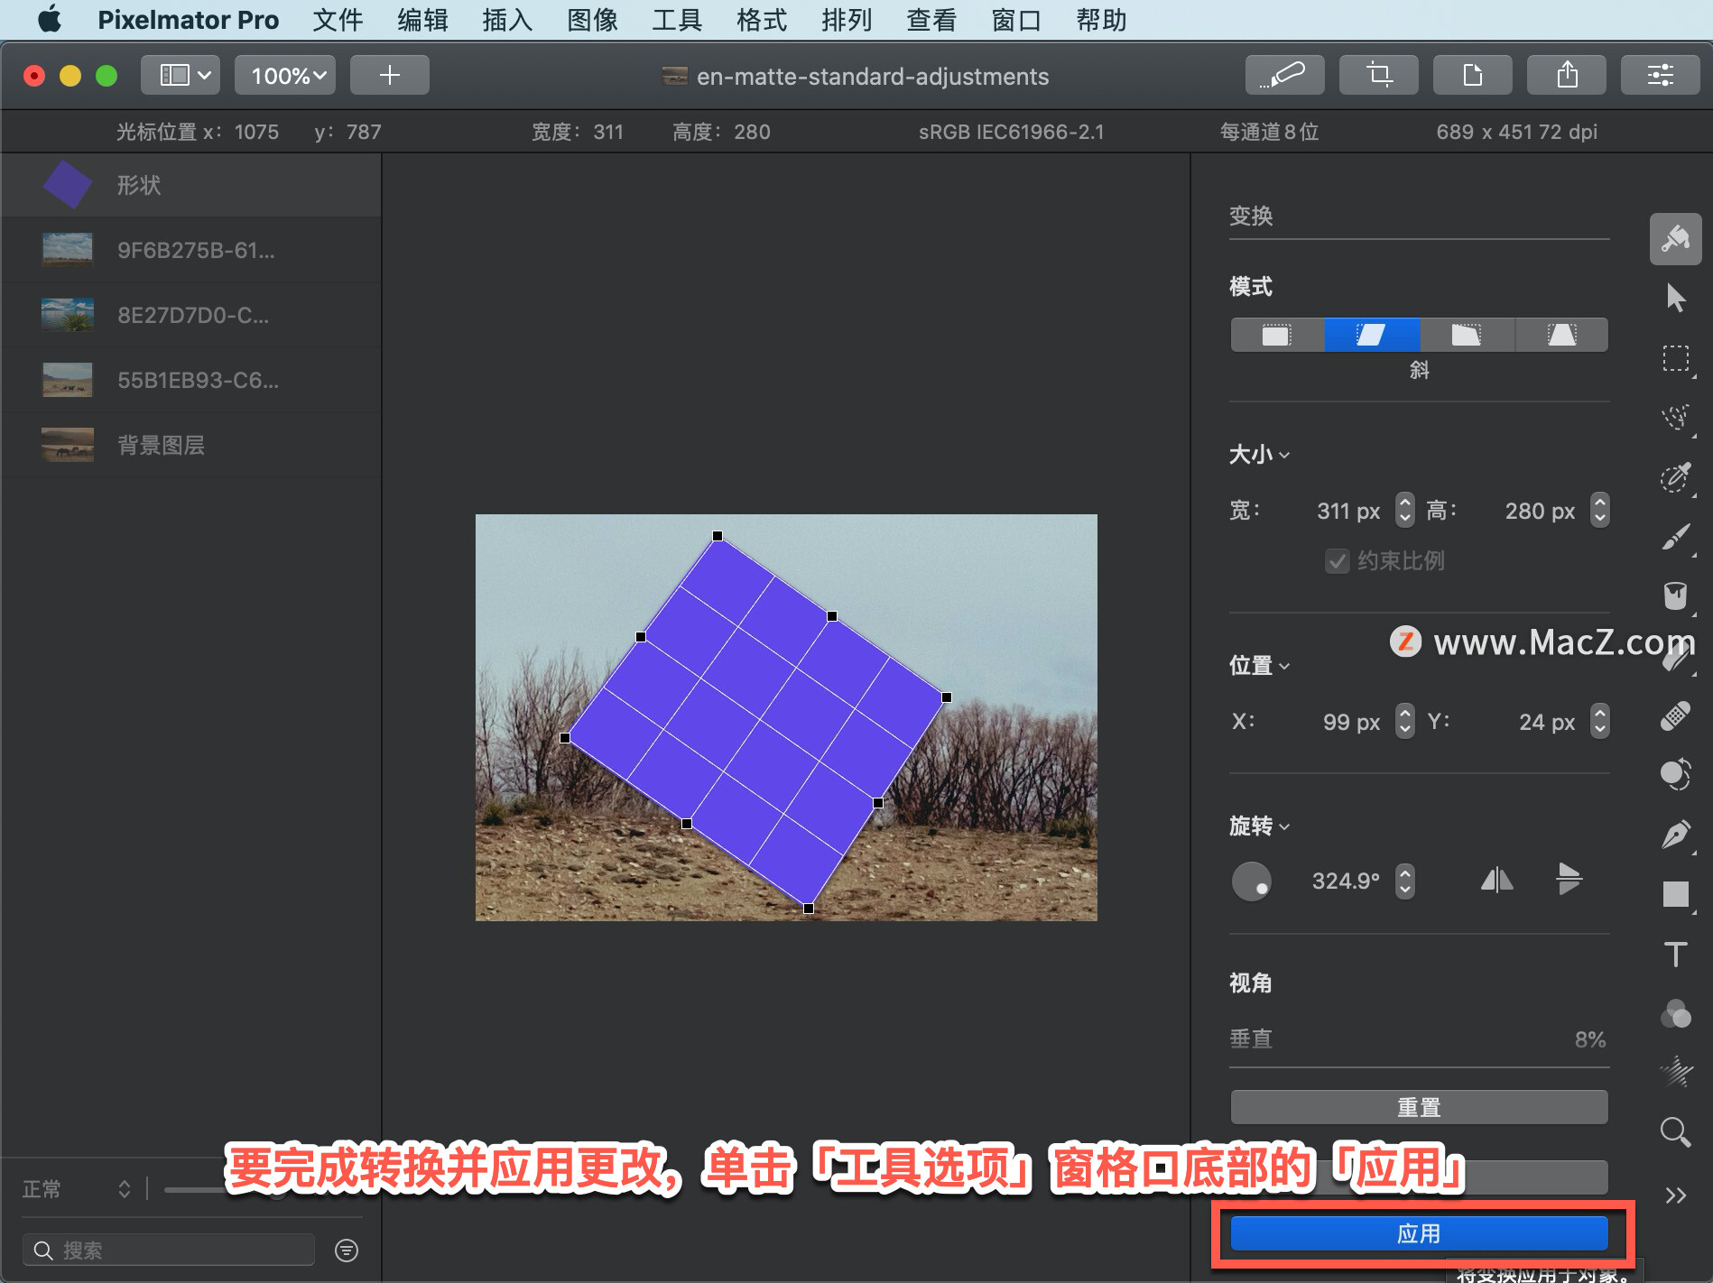Select the 形状 shape layer

click(191, 185)
